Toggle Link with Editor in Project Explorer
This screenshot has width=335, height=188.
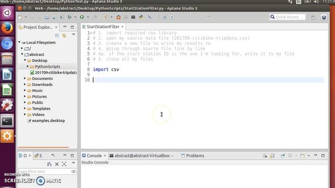click(64, 36)
